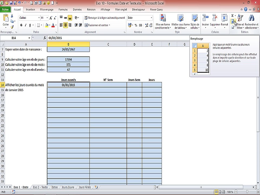This screenshot has width=260, height=195.
Task: Increase font size with the large A icon
Action: point(51,18)
